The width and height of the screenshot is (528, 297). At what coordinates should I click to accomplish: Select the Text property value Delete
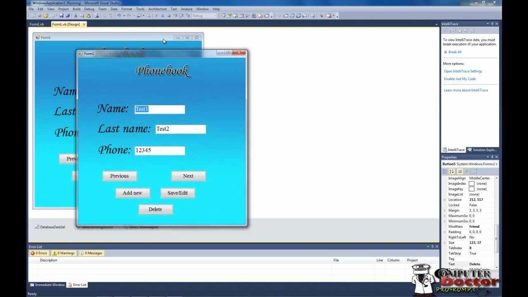pyautogui.click(x=474, y=264)
